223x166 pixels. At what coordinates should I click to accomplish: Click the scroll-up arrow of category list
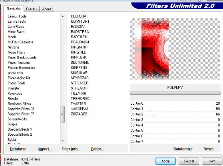click(62, 17)
